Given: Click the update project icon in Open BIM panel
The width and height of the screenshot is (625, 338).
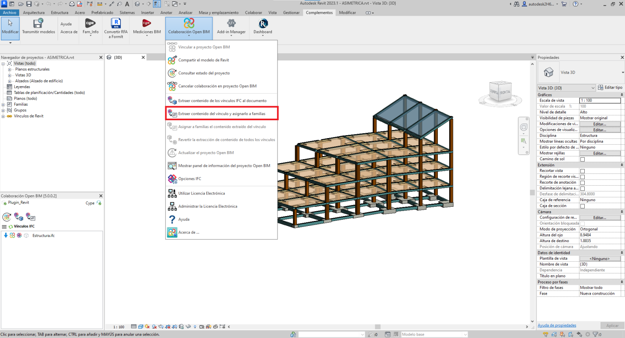Looking at the screenshot, I should 7,217.
